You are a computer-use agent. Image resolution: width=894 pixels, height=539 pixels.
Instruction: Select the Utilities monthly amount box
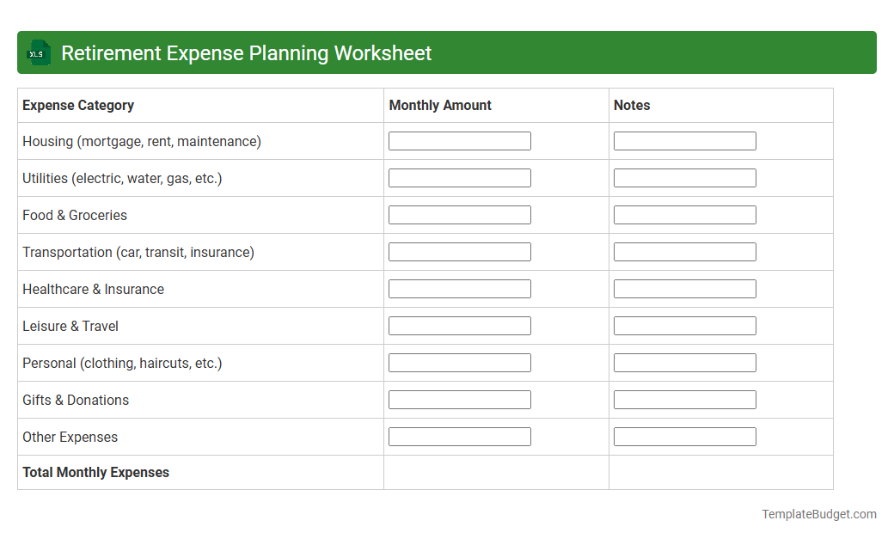coord(459,177)
